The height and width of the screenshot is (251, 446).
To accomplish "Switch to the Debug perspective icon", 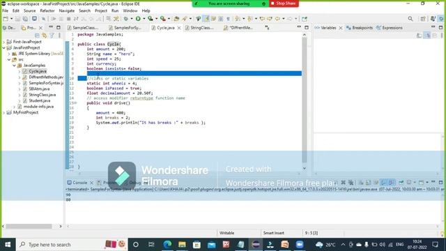I will tap(441, 19).
